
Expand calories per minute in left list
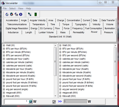point(4,62)
